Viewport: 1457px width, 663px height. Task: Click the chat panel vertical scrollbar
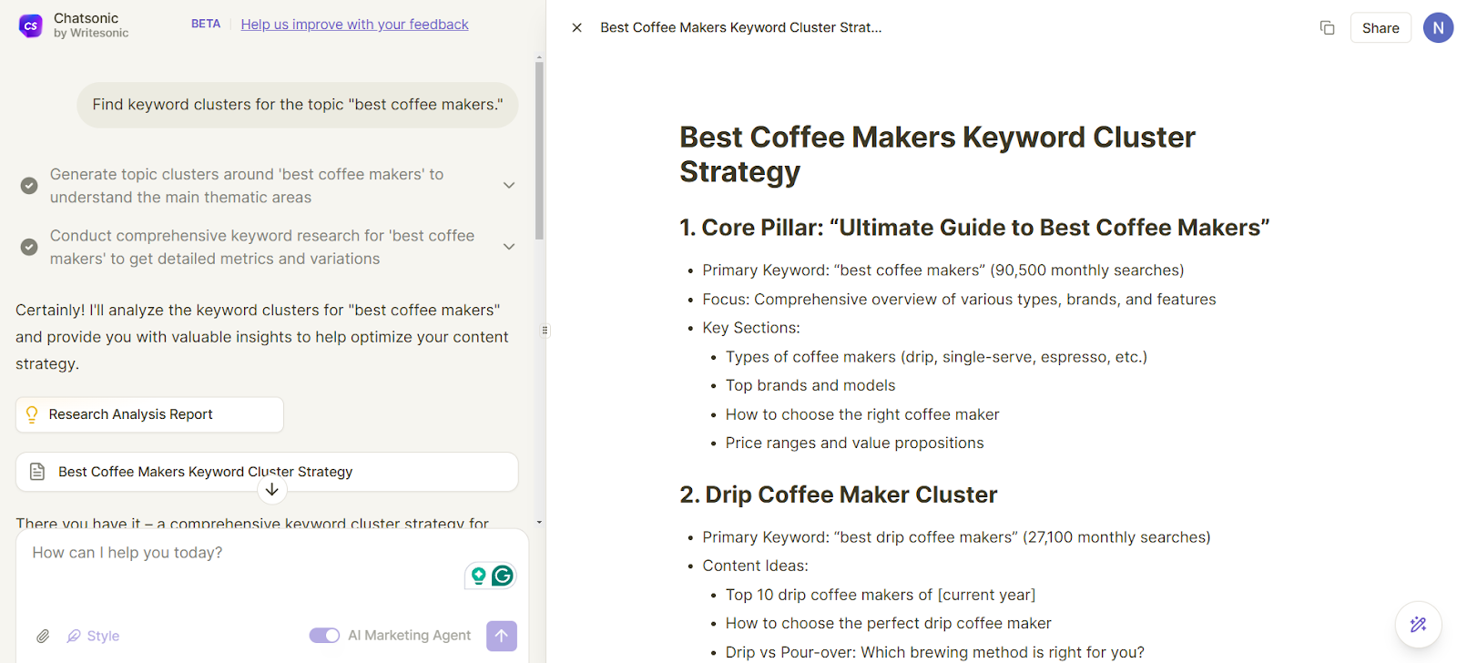click(539, 150)
